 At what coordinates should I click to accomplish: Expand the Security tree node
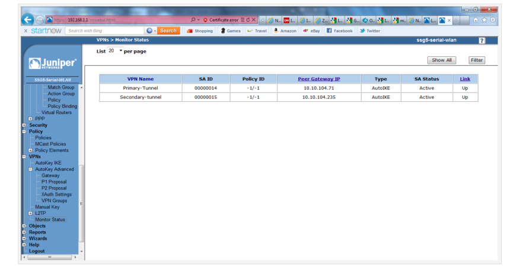click(24, 126)
